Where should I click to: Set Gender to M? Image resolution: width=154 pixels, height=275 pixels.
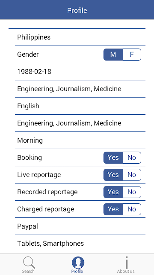pyautogui.click(x=113, y=55)
